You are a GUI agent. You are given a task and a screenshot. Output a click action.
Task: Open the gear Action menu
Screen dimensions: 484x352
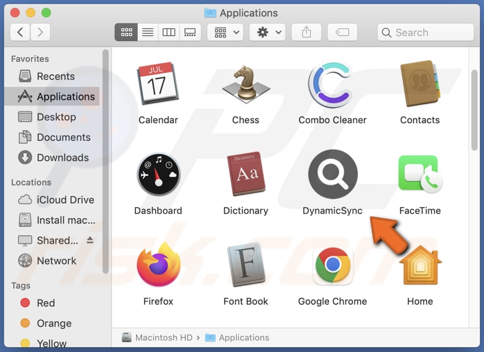pyautogui.click(x=268, y=32)
